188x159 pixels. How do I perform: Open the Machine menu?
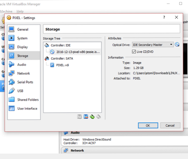point(6,11)
